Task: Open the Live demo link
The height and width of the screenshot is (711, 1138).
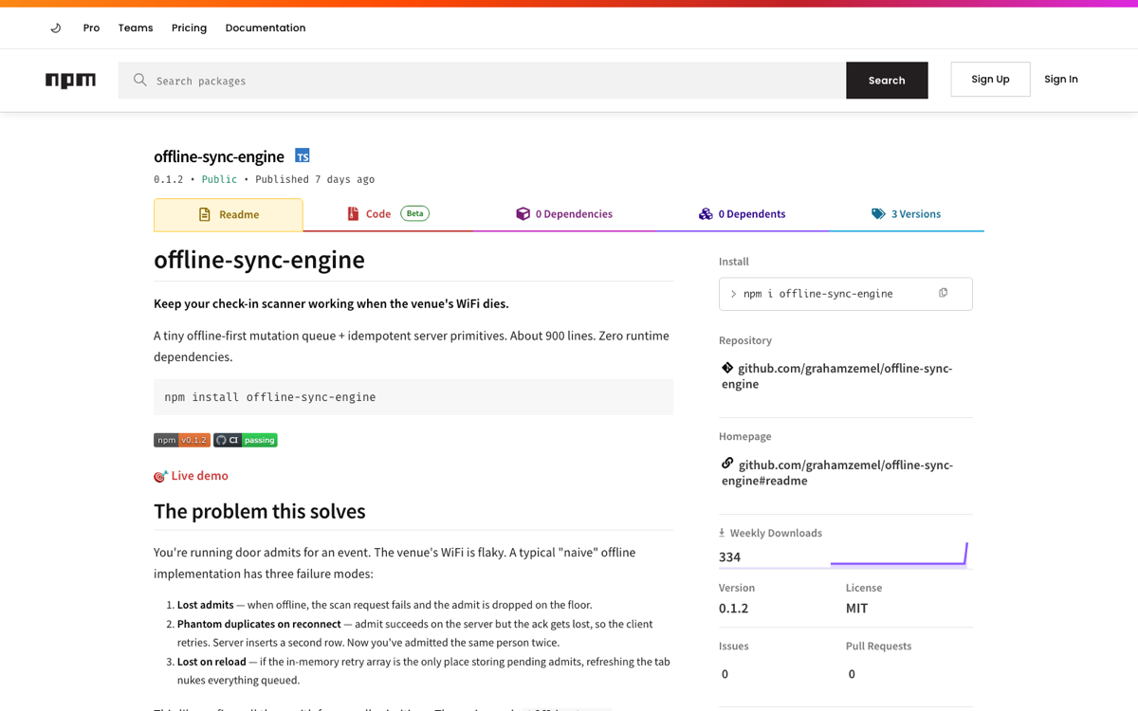Action: tap(199, 476)
